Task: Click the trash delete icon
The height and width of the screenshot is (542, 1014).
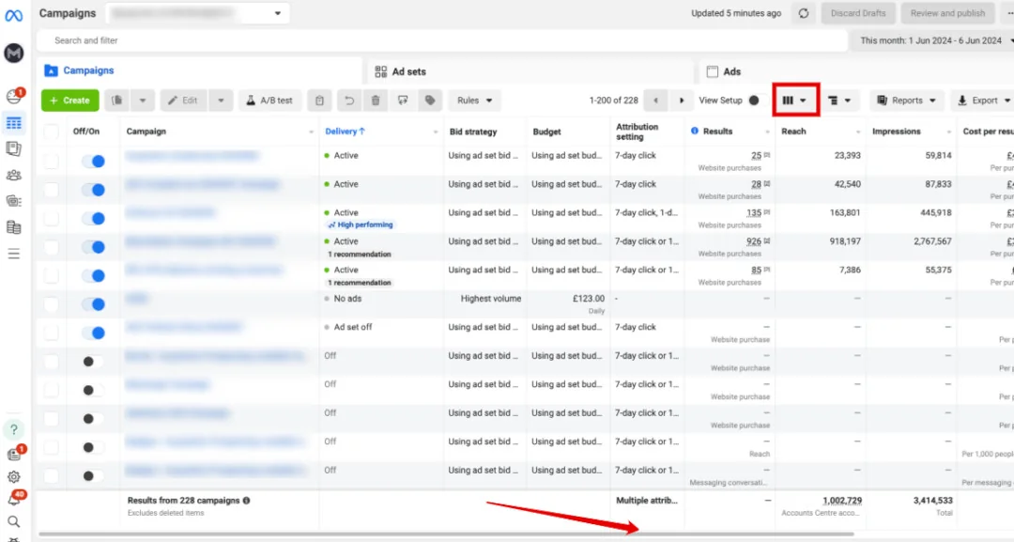Action: point(376,101)
